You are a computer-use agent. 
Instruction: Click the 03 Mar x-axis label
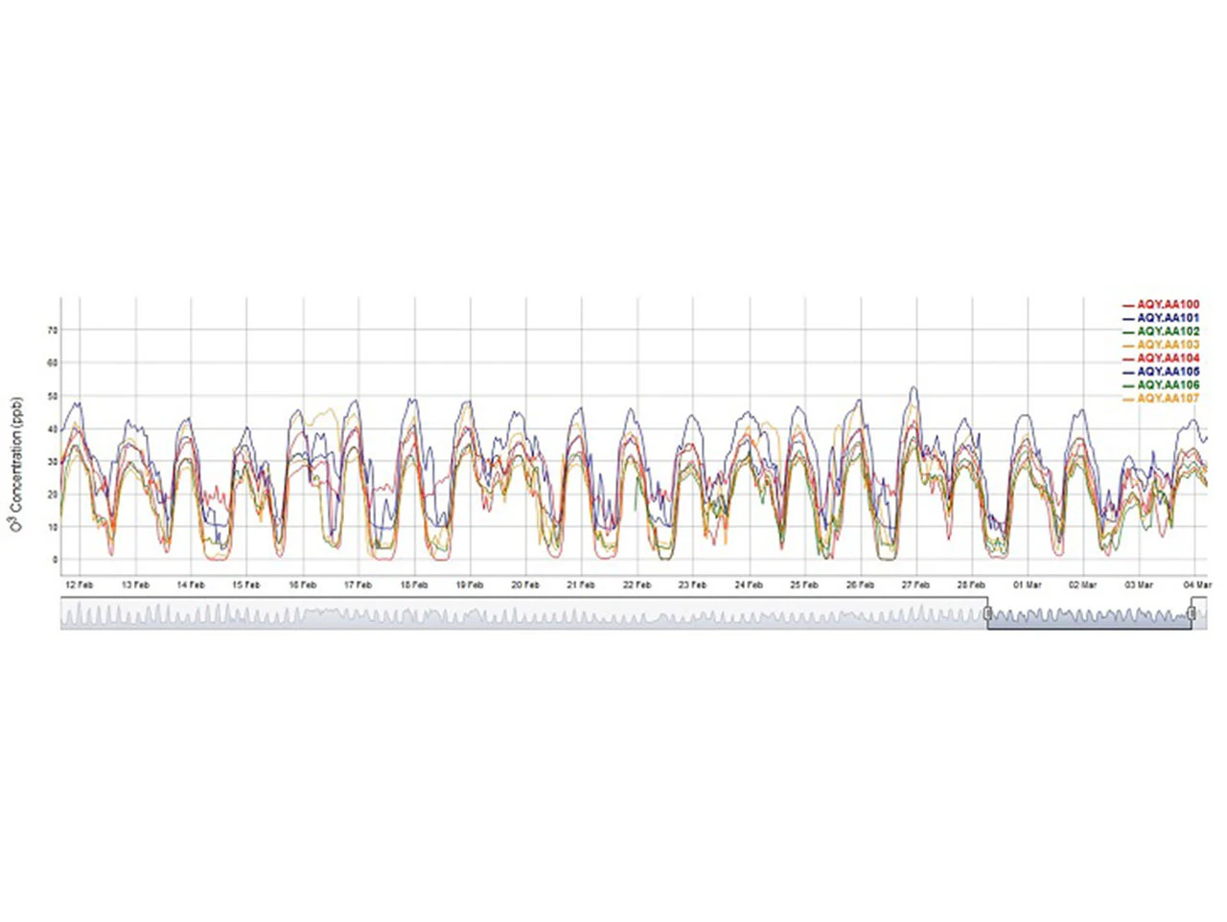tap(1138, 585)
